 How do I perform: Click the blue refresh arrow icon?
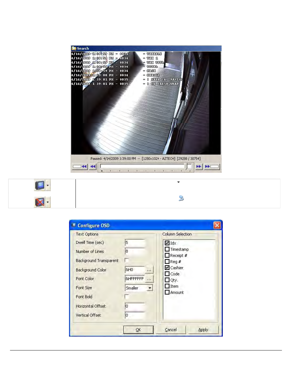(x=181, y=198)
